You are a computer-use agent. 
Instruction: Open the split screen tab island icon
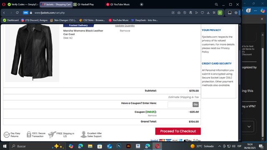point(230,13)
